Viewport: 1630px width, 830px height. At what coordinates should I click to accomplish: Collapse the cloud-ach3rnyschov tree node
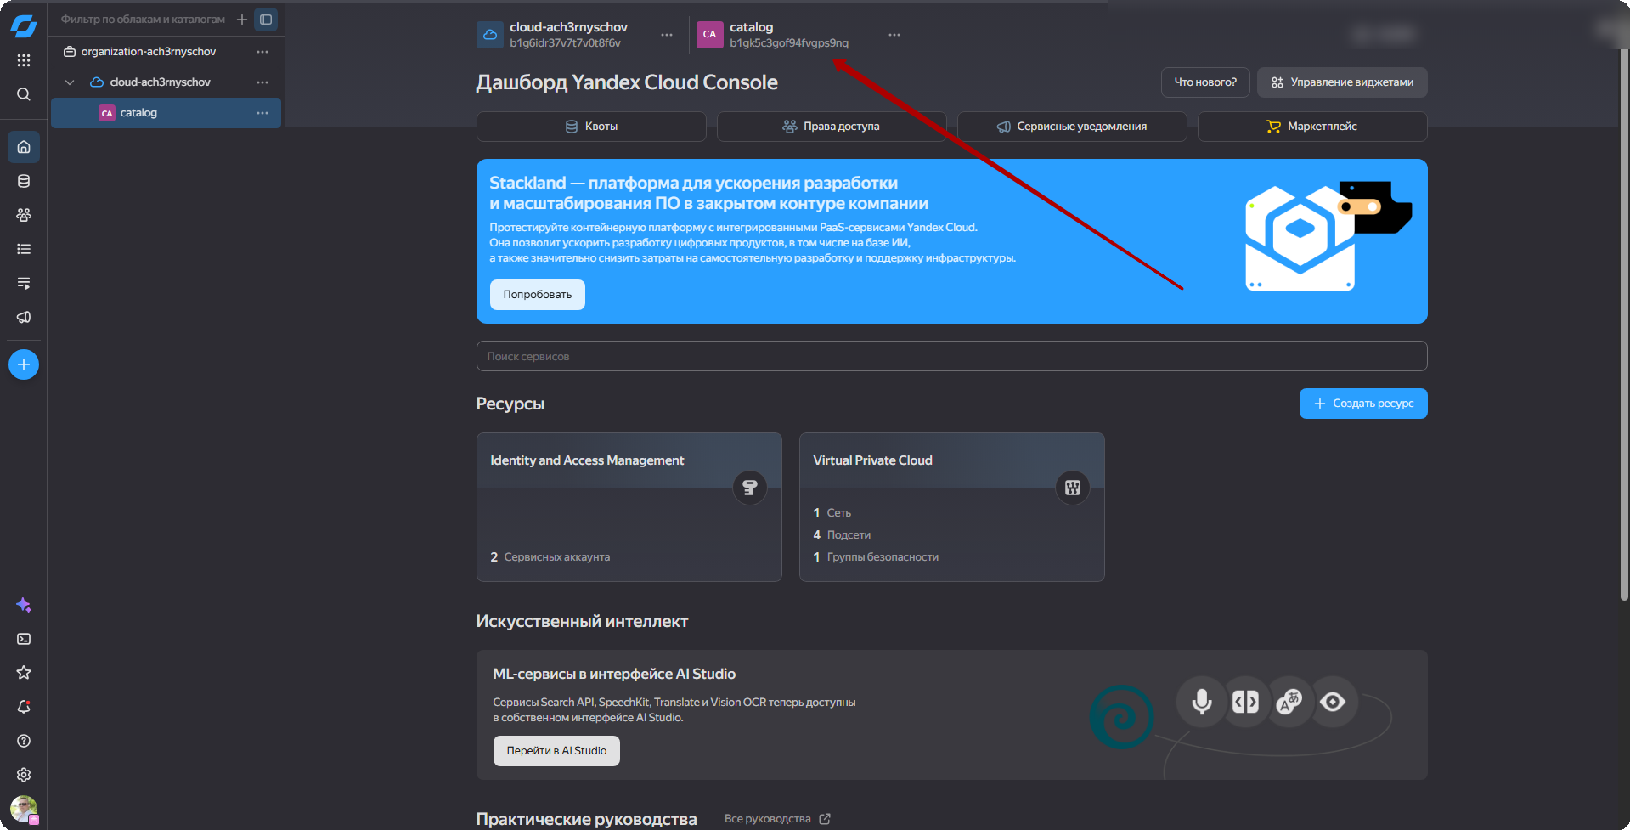70,82
